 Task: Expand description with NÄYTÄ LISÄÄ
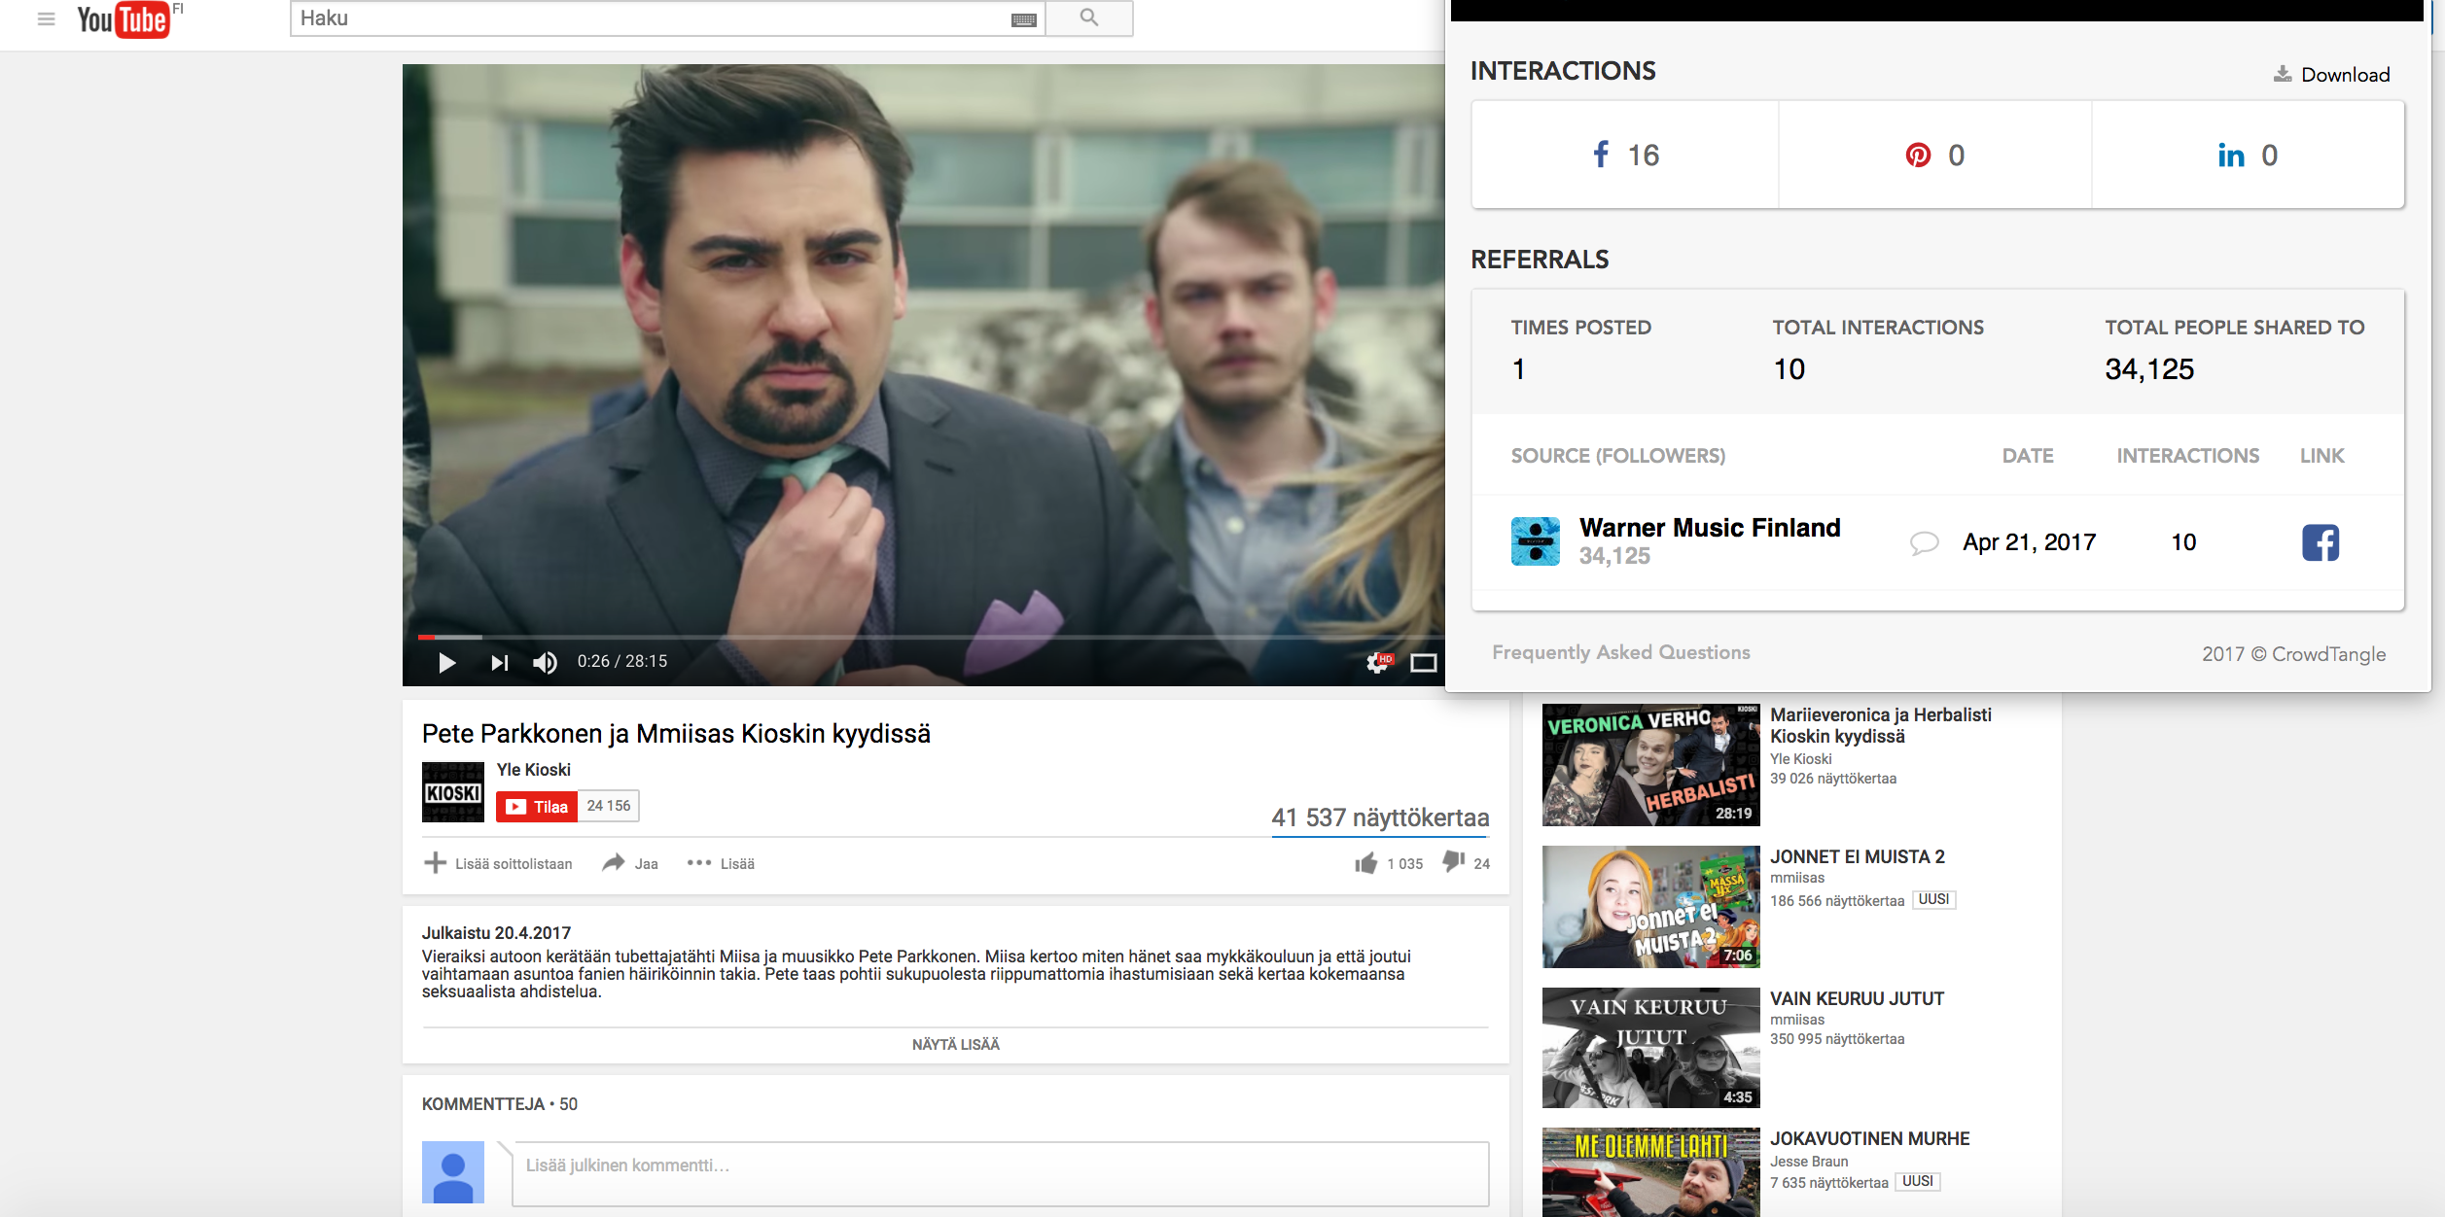pos(955,1044)
